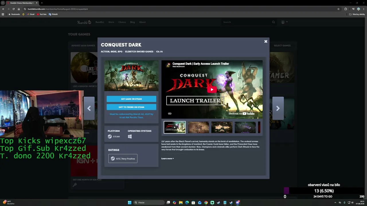Click Get Game on Steam button
Viewport: 367px width, 206px height.
click(131, 99)
